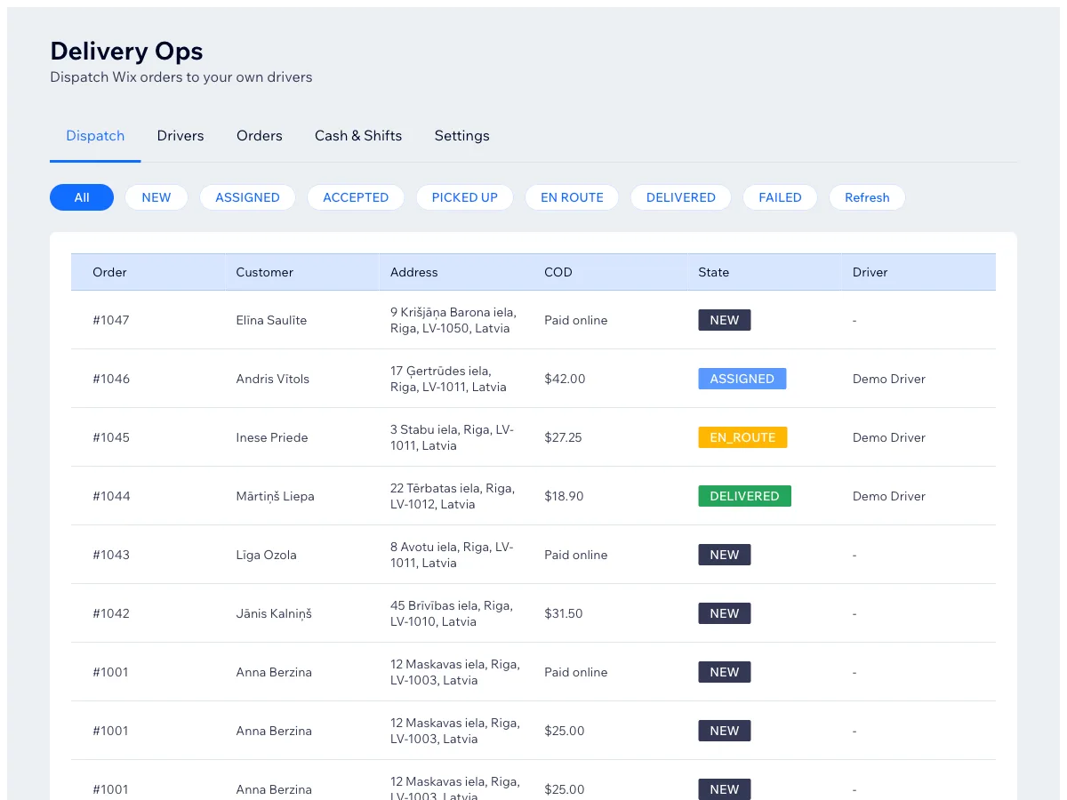Filter orders by ACCEPTED status
1067x800 pixels.
pos(356,197)
